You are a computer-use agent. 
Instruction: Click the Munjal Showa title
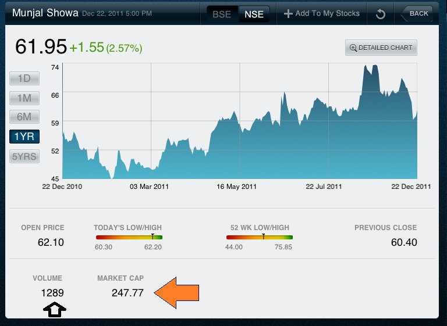[x=45, y=13]
